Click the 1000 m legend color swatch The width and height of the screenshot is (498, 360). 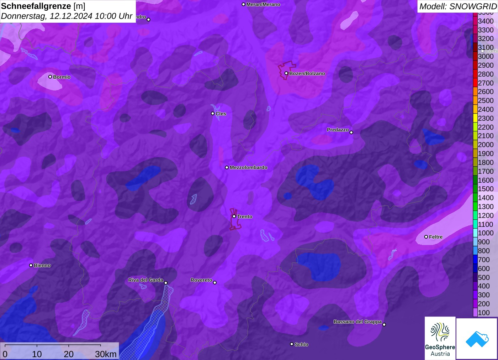pyautogui.click(x=475, y=233)
